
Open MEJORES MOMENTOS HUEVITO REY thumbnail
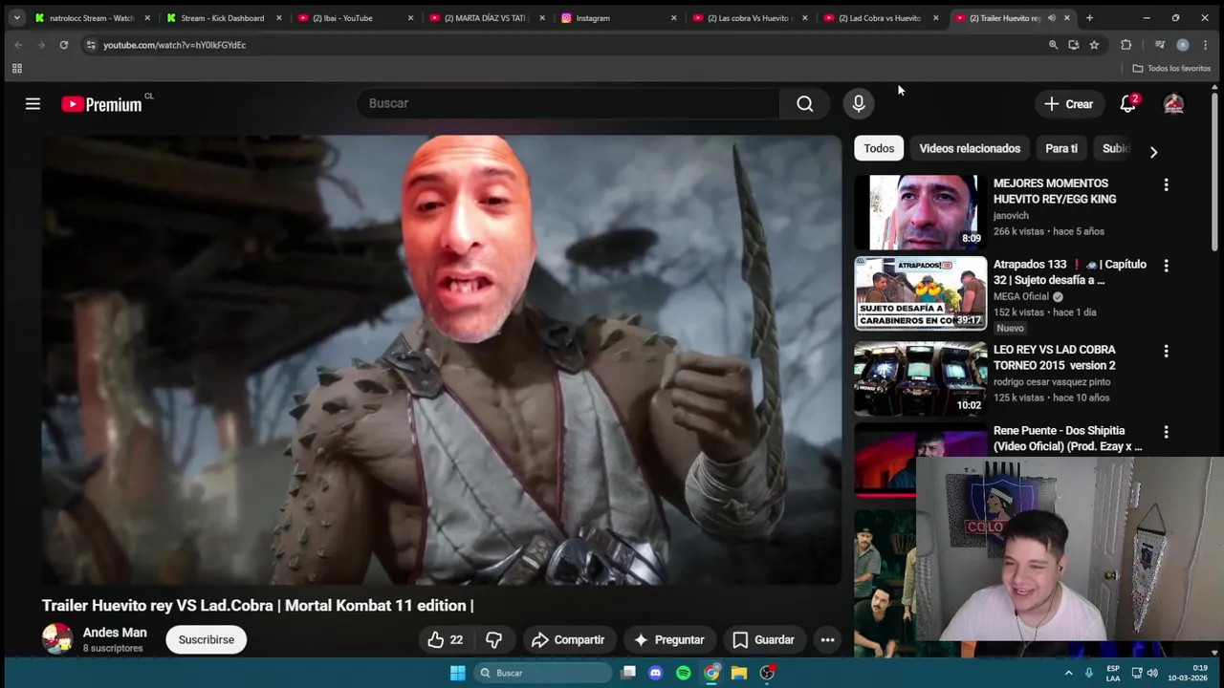920,212
